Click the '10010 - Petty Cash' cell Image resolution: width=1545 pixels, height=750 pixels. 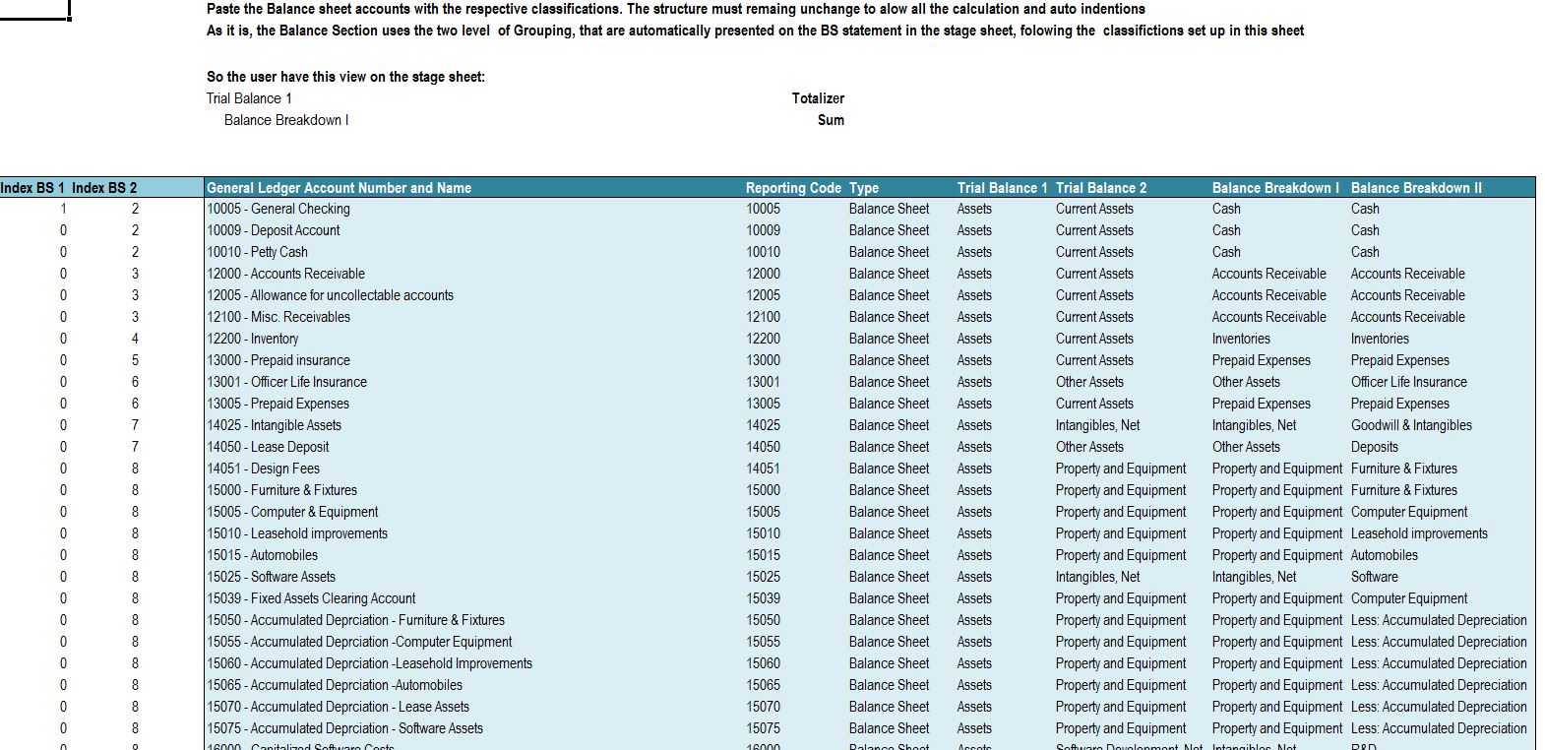pos(257,252)
